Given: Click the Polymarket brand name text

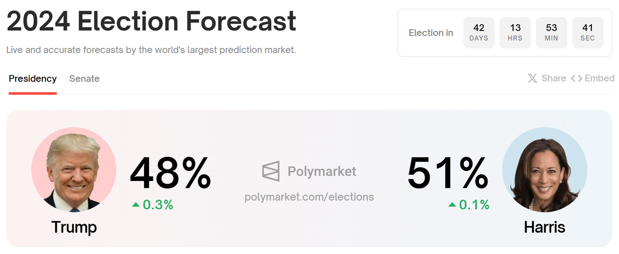Looking at the screenshot, I should 322,171.
